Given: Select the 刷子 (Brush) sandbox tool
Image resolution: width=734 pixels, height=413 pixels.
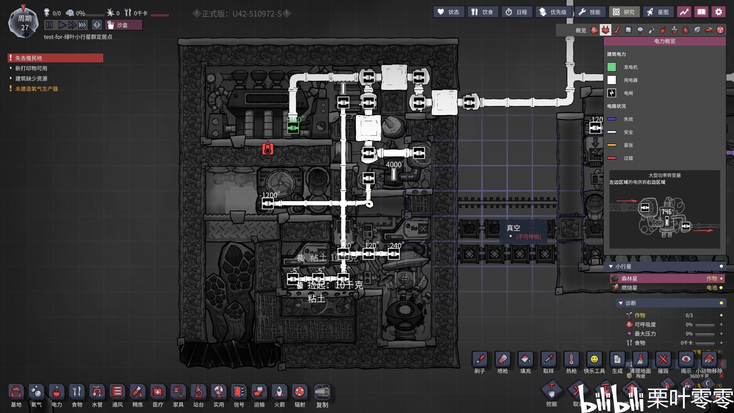Looking at the screenshot, I should pyautogui.click(x=480, y=363).
